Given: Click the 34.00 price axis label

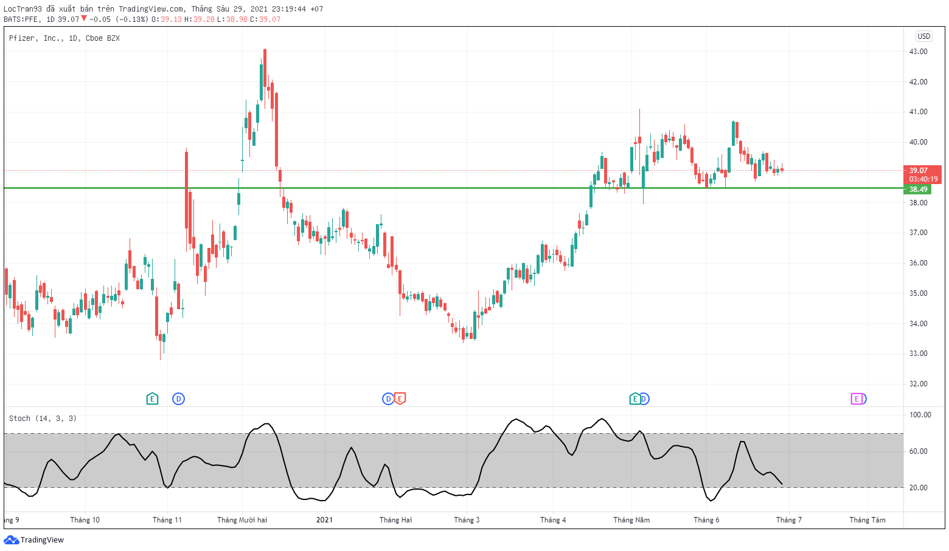Looking at the screenshot, I should tap(919, 324).
